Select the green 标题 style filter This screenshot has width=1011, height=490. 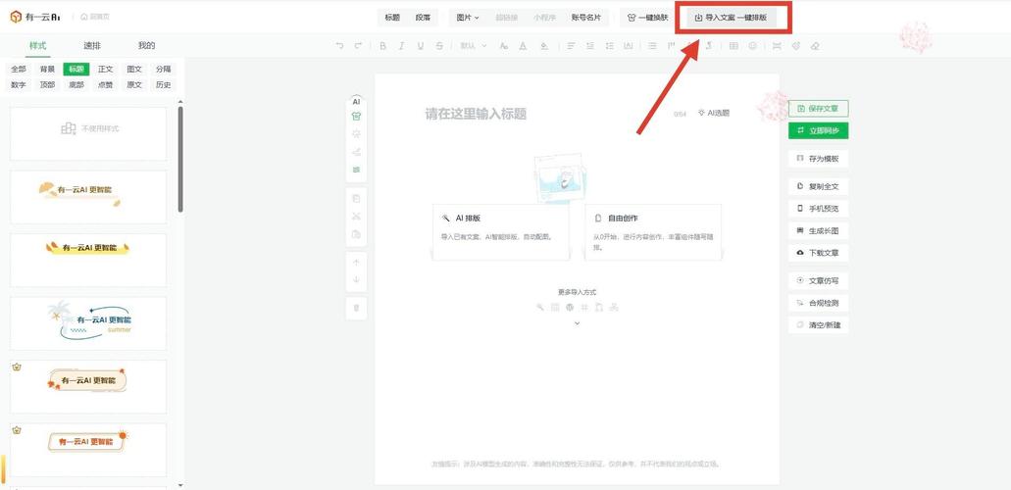(x=76, y=69)
